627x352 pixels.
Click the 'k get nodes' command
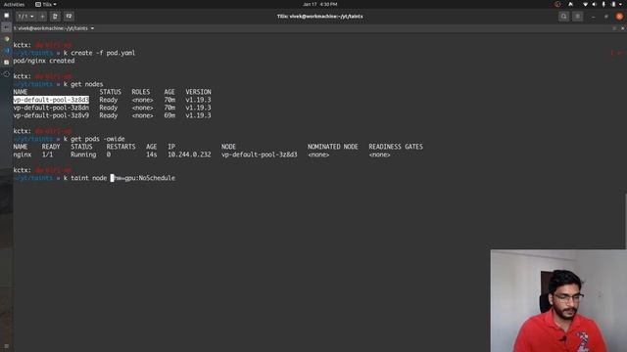click(x=83, y=84)
